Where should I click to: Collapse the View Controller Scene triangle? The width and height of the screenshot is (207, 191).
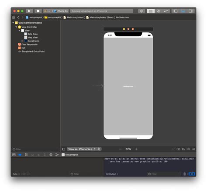click(13, 23)
